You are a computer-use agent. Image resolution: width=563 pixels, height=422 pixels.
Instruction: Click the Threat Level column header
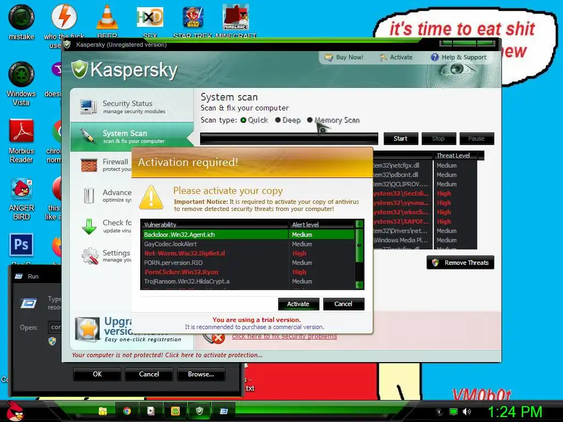[456, 156]
